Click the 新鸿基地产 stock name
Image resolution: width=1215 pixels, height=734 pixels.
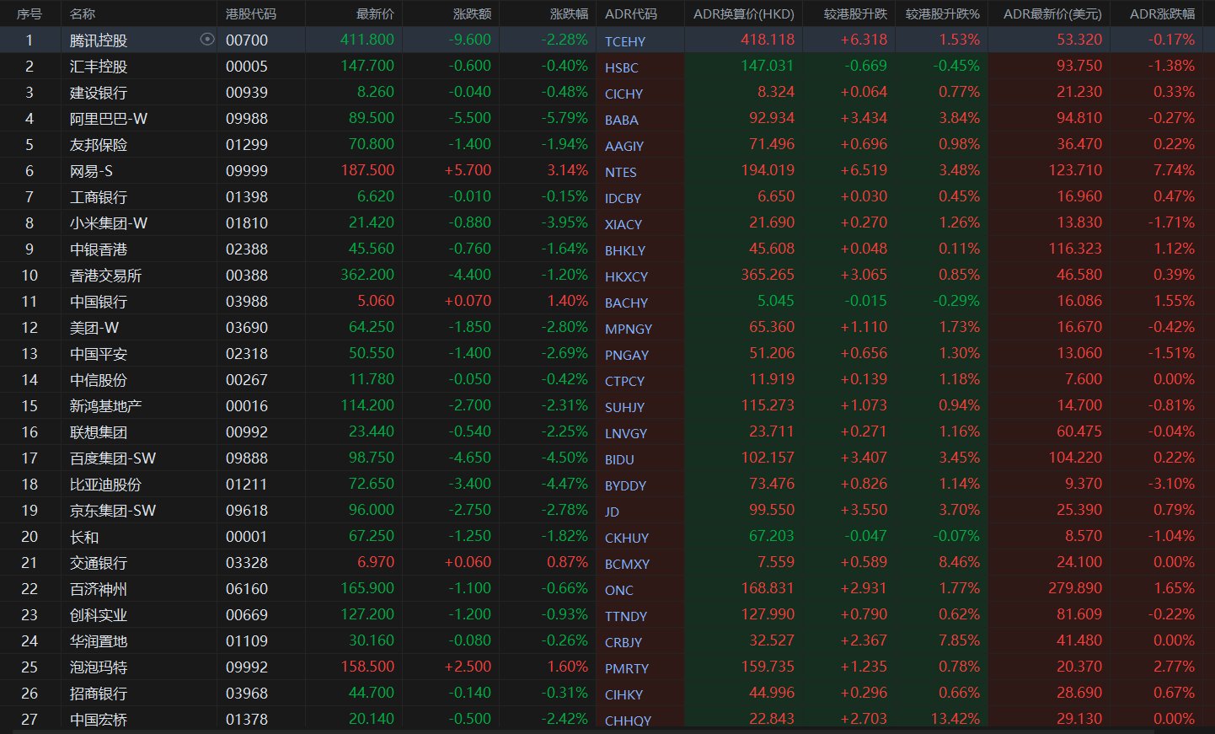pos(106,406)
